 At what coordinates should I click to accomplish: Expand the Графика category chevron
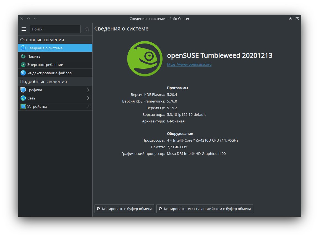coord(88,90)
